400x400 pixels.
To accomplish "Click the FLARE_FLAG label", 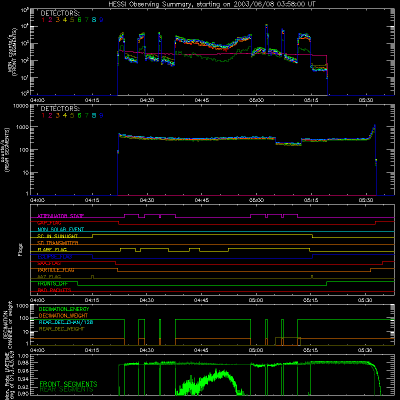I will (52, 249).
